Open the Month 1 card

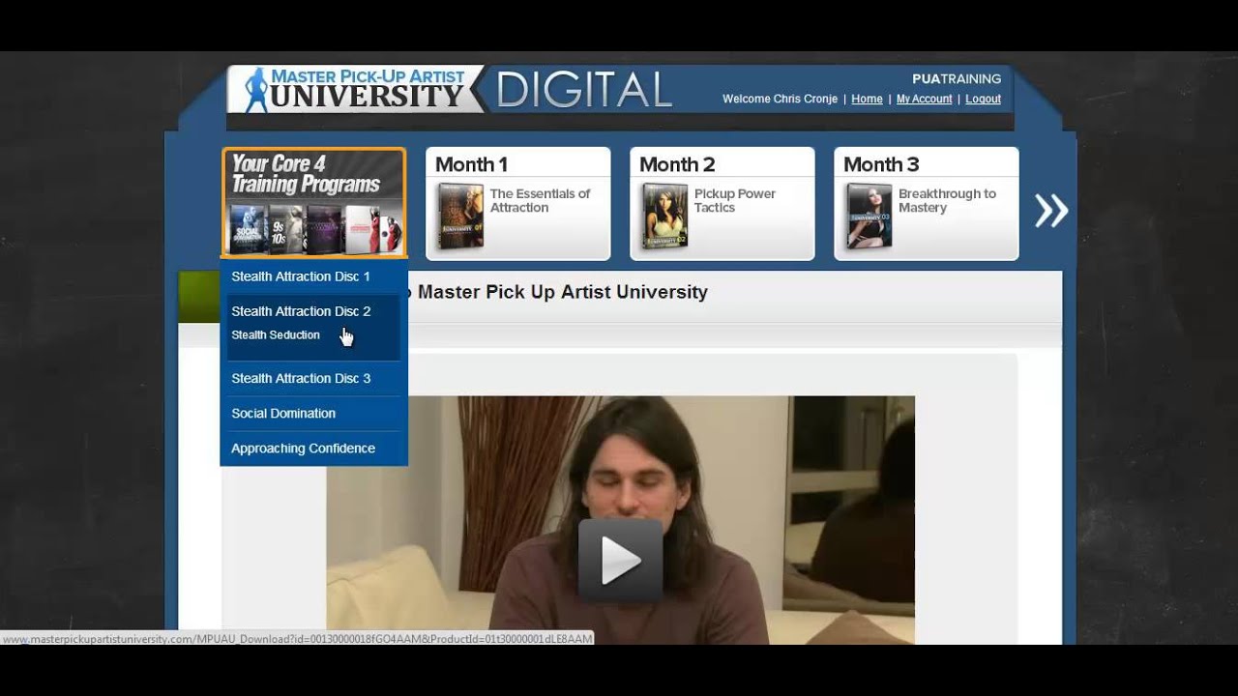click(x=518, y=204)
